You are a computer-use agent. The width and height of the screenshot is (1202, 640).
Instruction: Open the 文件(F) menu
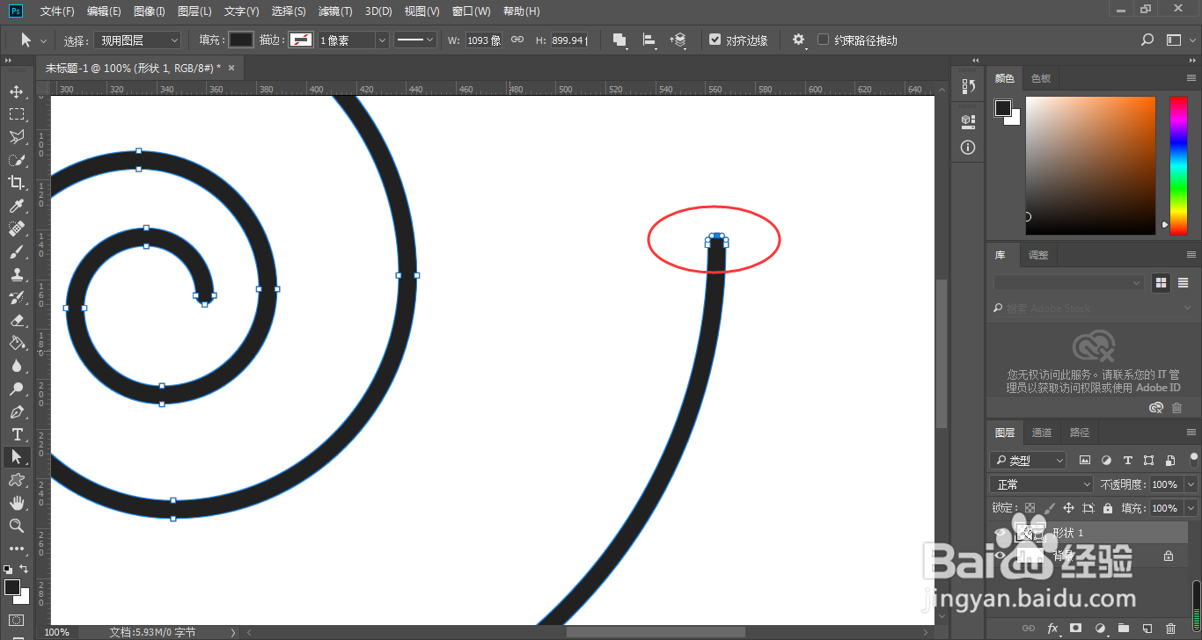(57, 11)
